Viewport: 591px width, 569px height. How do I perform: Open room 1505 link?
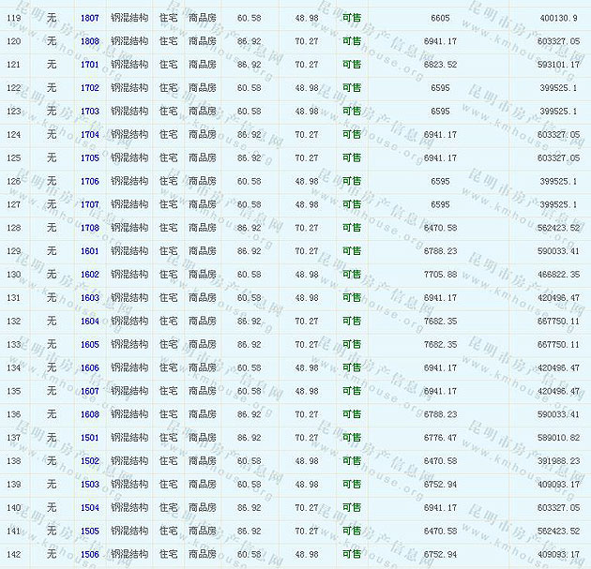coord(90,531)
